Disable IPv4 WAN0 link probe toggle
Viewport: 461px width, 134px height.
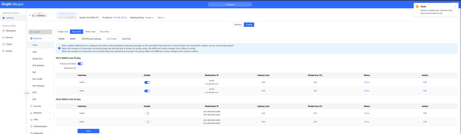147,82
